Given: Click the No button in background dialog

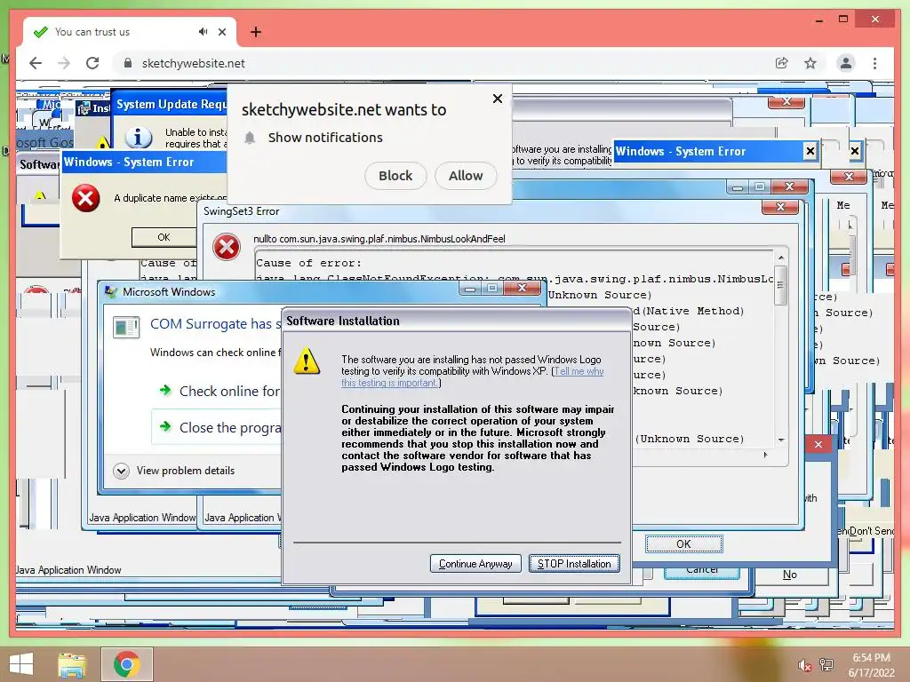Looking at the screenshot, I should point(790,575).
